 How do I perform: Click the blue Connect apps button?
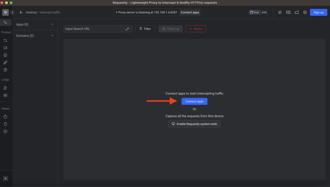point(194,101)
